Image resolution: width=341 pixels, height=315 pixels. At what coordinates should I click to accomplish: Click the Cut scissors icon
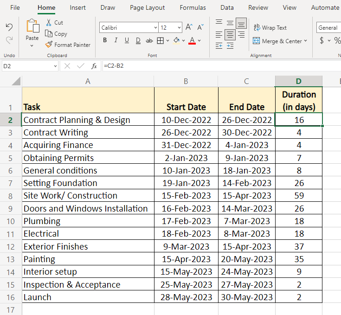point(49,23)
